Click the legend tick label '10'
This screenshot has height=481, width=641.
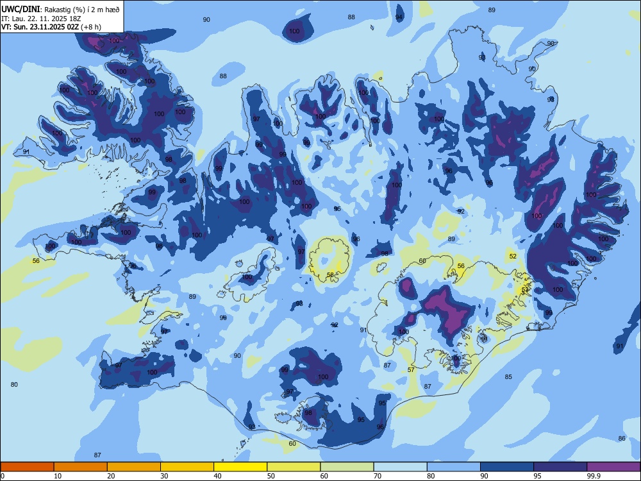click(58, 476)
